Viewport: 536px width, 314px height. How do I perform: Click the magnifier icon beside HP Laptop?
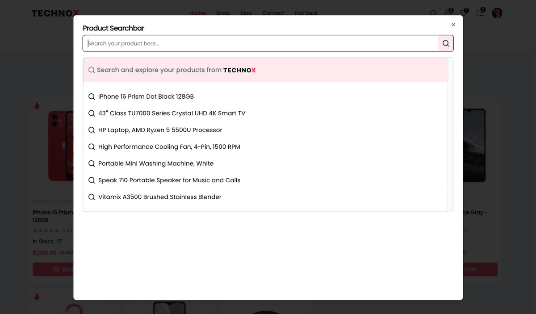tap(92, 130)
